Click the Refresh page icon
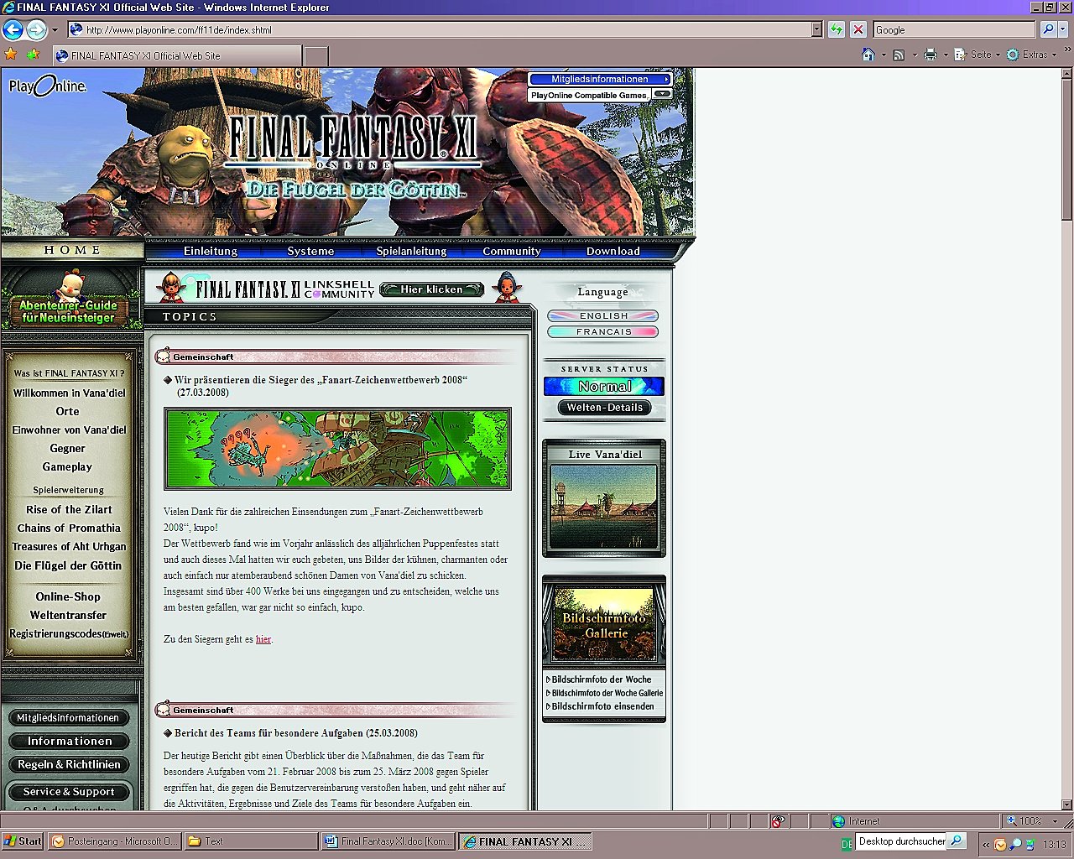The image size is (1074, 859). click(x=836, y=30)
